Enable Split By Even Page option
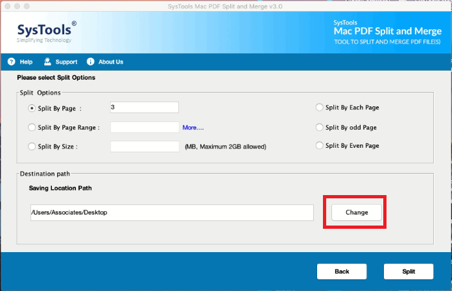The height and width of the screenshot is (291, 452). pyautogui.click(x=320, y=145)
